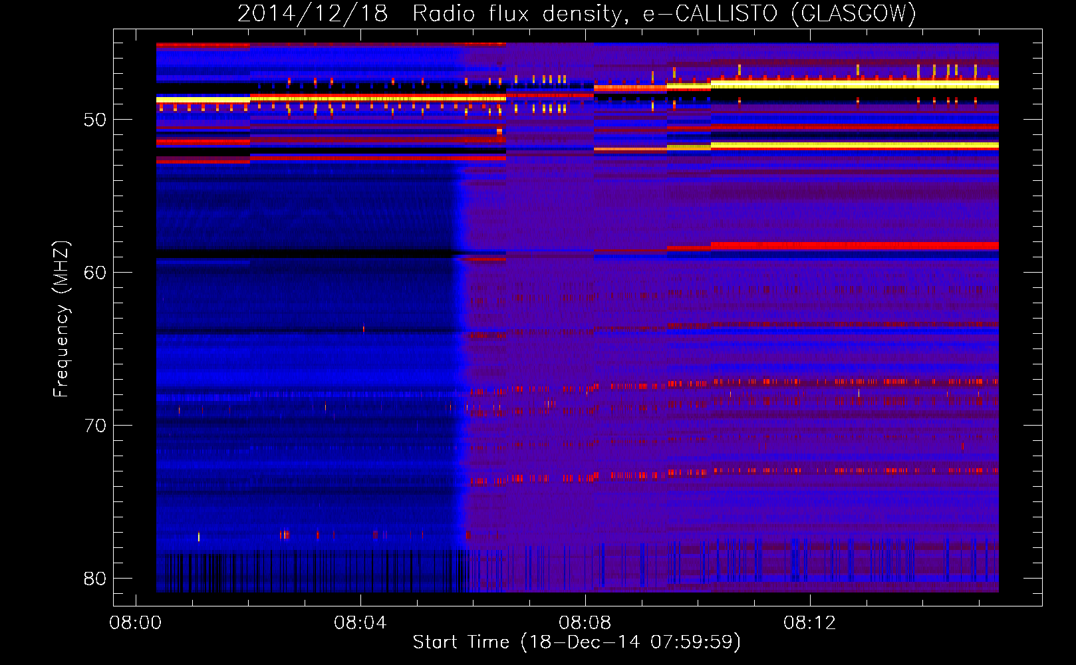Click the 'Start Time (18-Dec-14 07:59:59)' x-axis label
The image size is (1076, 665).
(577, 642)
